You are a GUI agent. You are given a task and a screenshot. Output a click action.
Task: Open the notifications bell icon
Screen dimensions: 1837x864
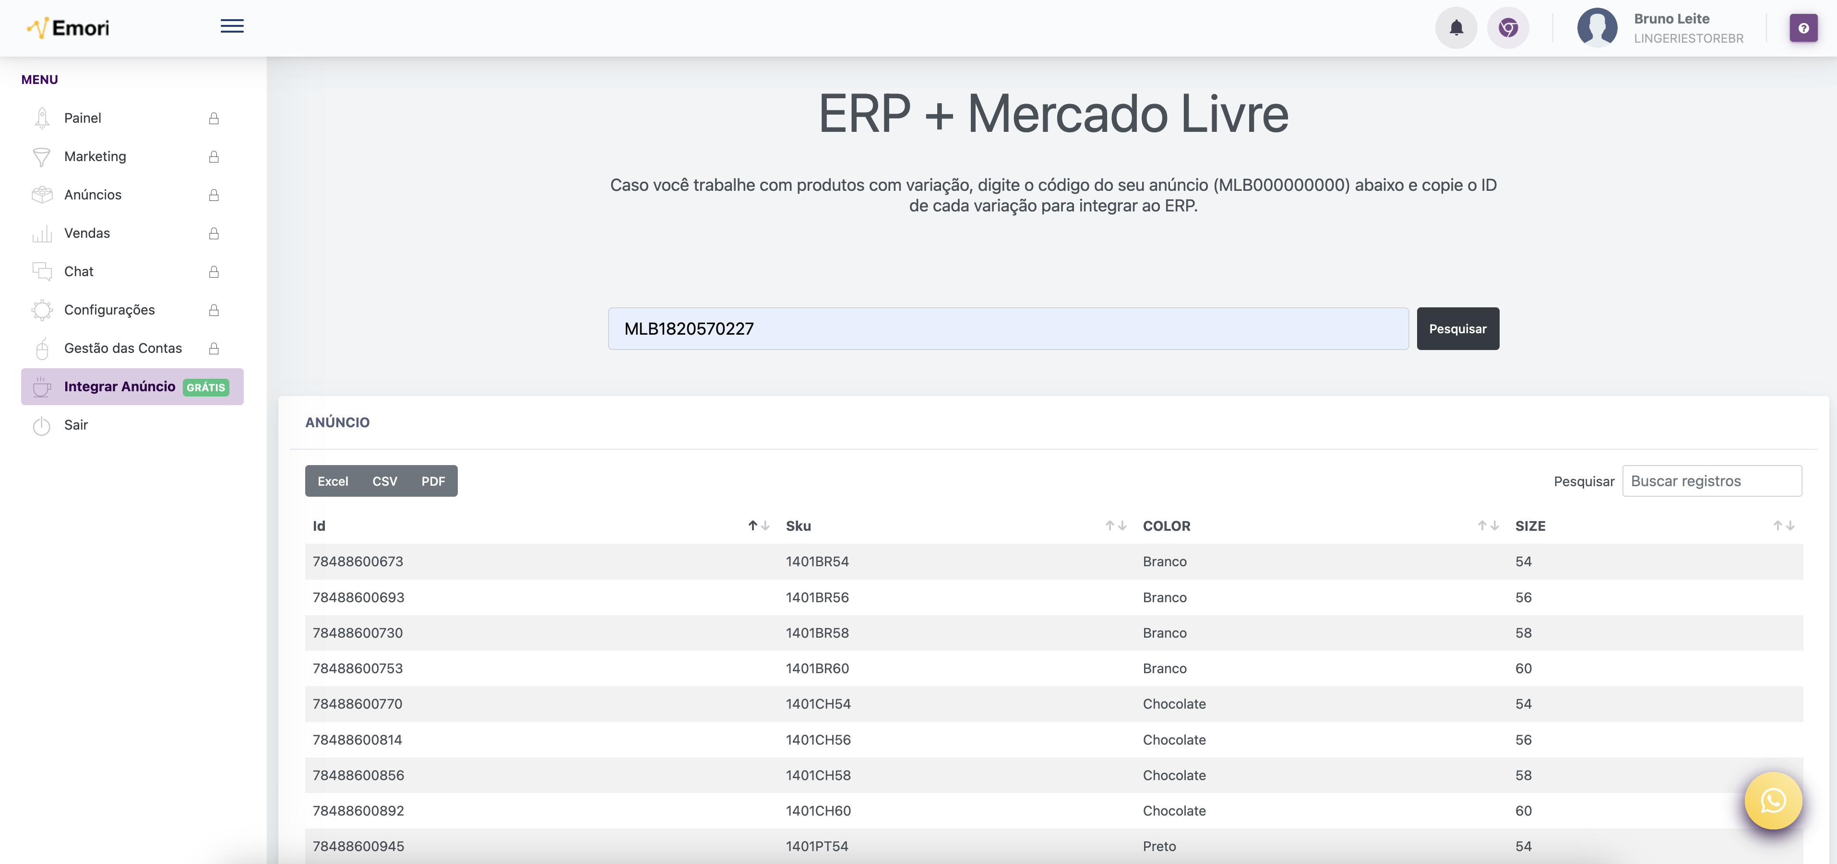1455,28
